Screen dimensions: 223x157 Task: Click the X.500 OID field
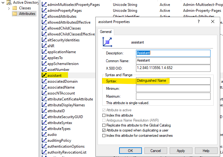click(173, 68)
